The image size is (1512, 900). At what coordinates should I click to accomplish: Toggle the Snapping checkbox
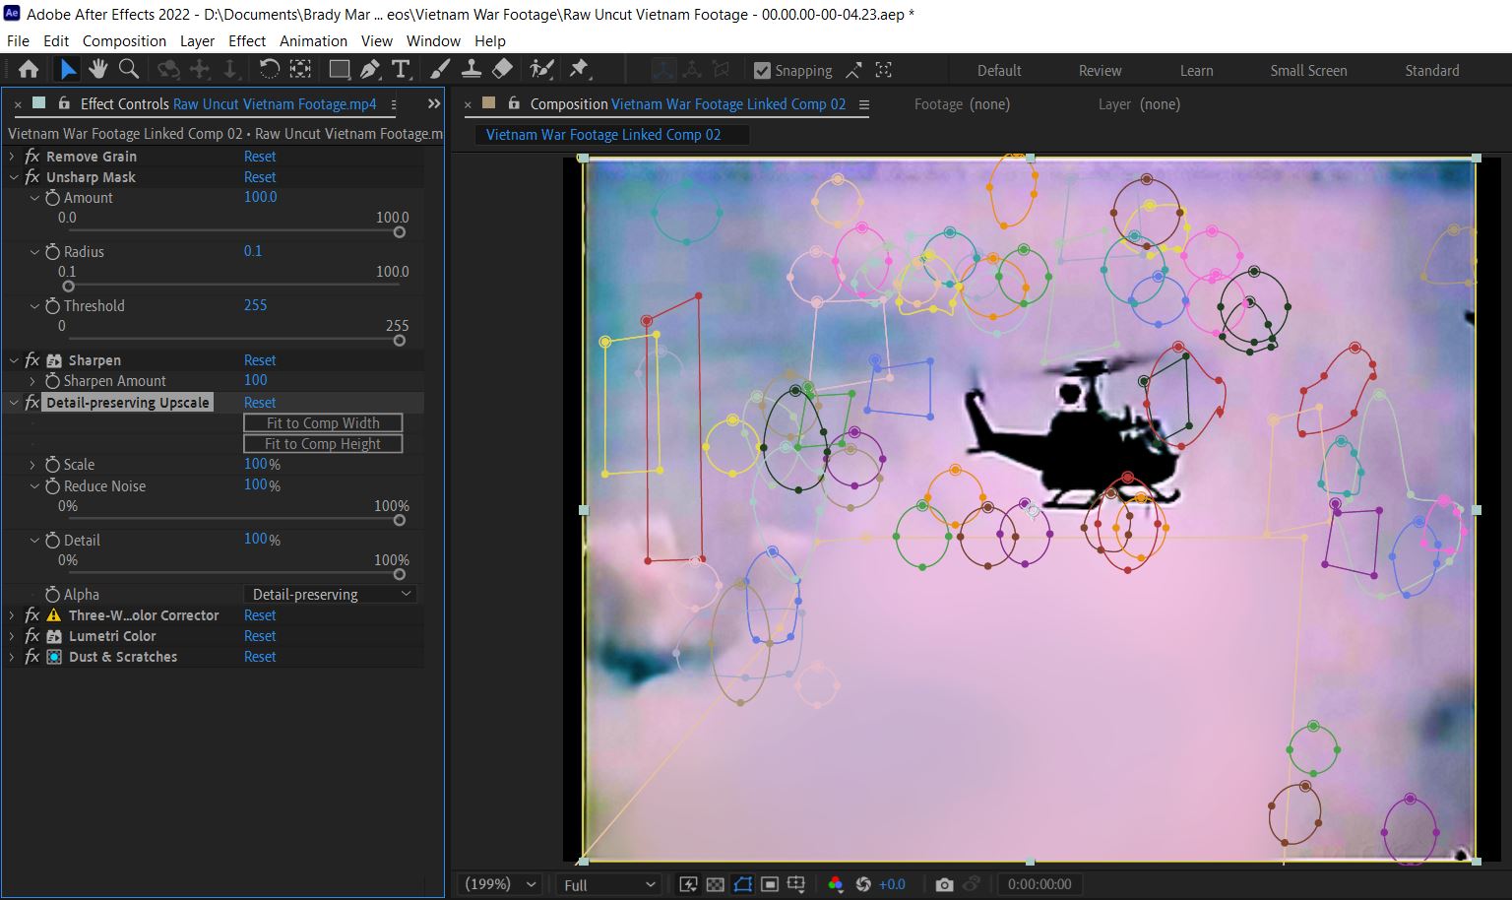click(x=762, y=71)
